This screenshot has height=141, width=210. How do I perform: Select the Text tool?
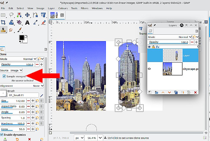pos(27,22)
